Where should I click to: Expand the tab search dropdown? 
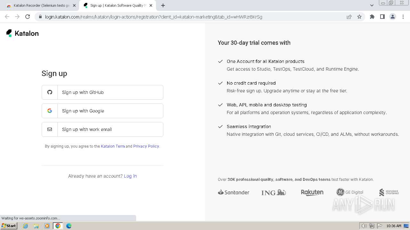click(x=372, y=5)
